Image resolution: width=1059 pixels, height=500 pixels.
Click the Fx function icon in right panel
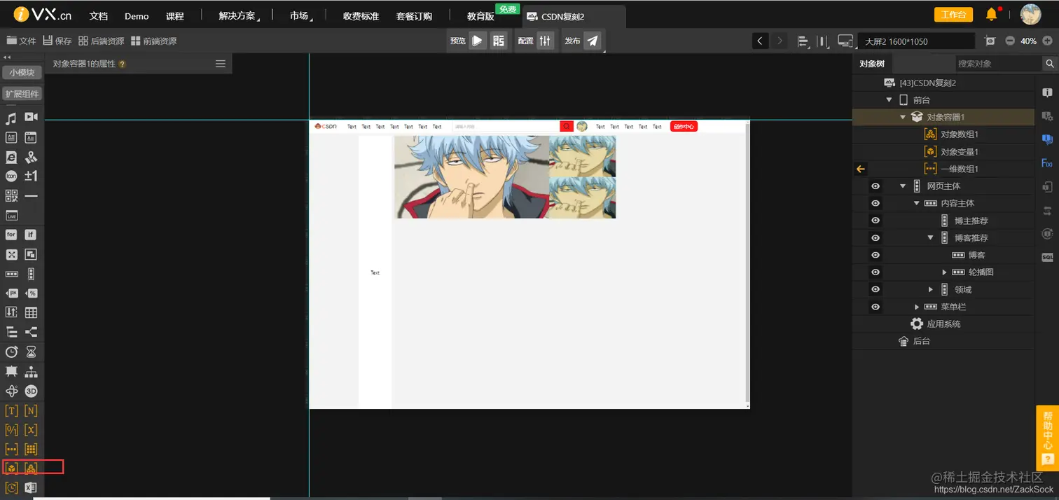click(x=1046, y=162)
